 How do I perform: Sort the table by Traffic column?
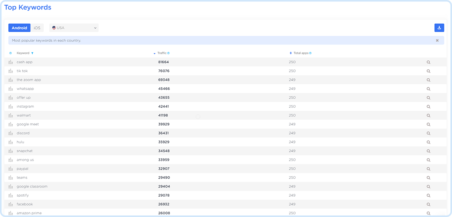tap(162, 53)
